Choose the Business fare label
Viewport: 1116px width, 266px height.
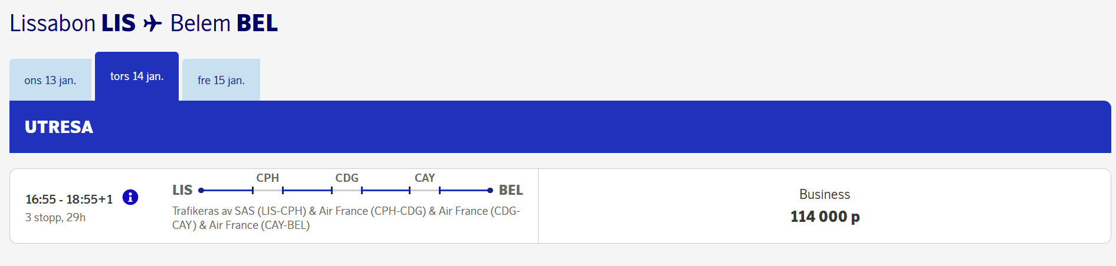824,194
